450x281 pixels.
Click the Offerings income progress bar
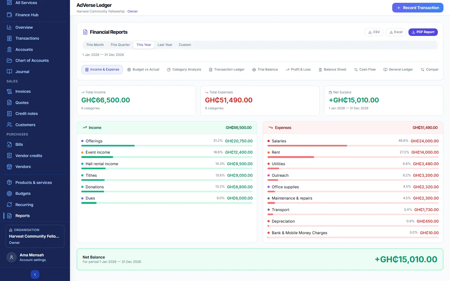[167, 145]
